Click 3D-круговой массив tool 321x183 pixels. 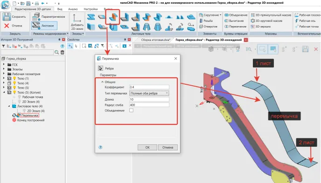[x=266, y=21]
